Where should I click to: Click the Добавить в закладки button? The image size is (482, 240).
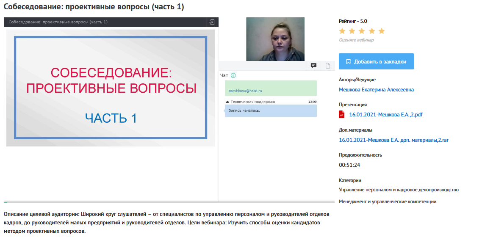point(376,61)
